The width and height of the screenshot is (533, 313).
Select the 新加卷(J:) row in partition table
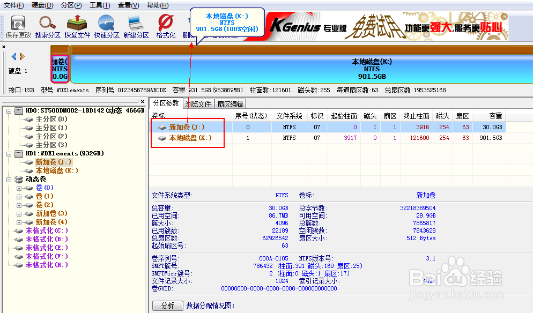click(x=328, y=127)
